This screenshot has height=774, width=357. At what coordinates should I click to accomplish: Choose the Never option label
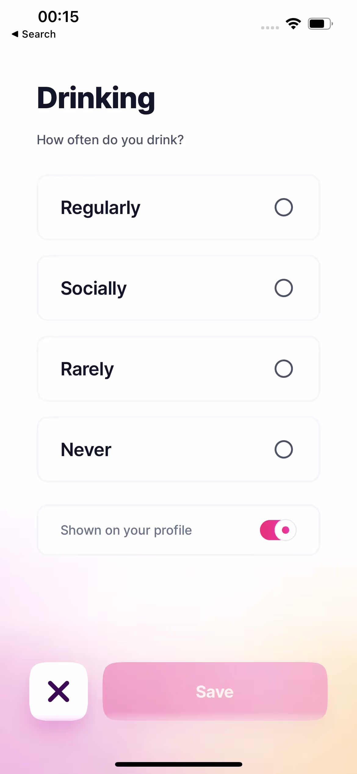click(x=86, y=450)
